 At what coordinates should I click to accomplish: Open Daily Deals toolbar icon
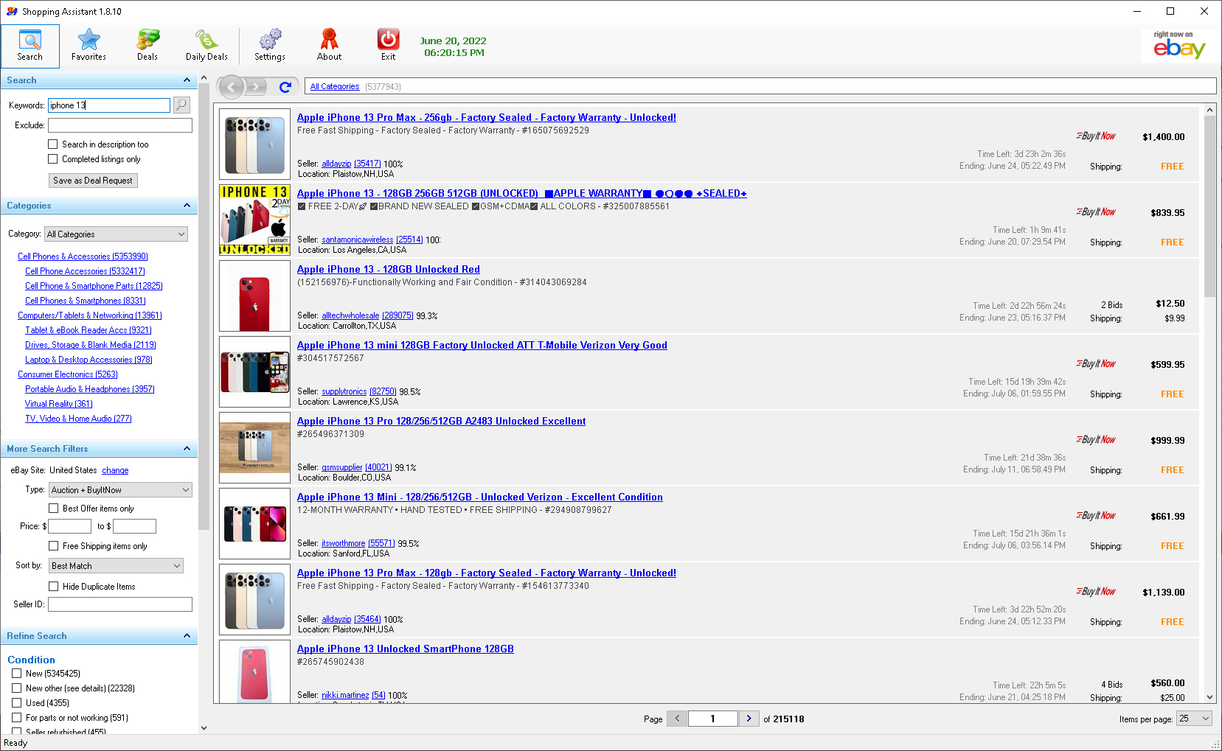coord(206,46)
